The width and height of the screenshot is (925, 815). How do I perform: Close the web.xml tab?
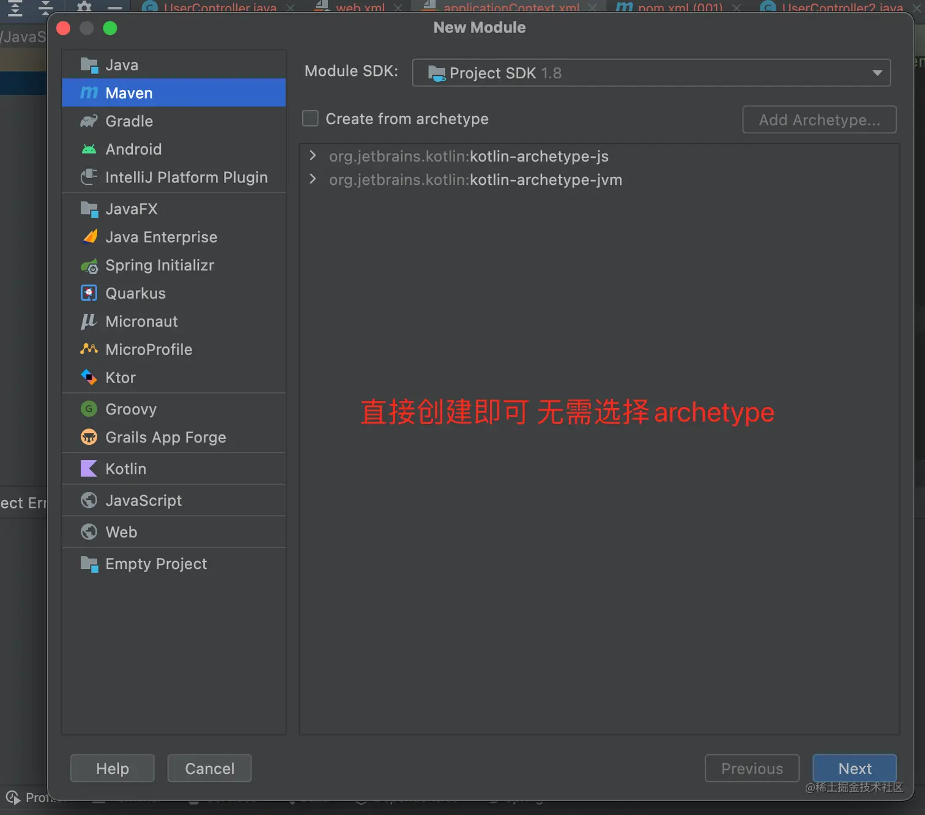pyautogui.click(x=398, y=7)
